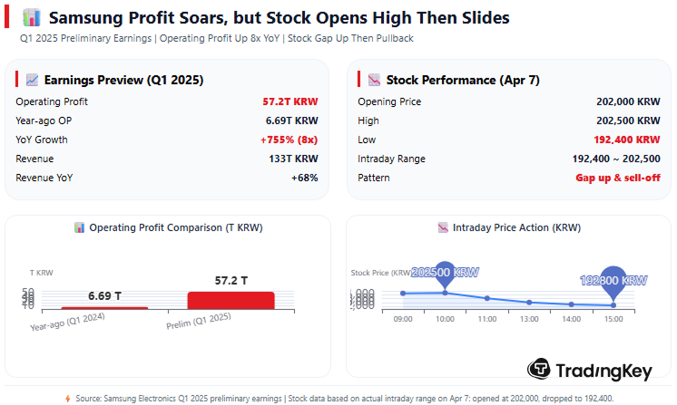Click the chart icon next to Earnings Preview
The width and height of the screenshot is (677, 405).
[32, 80]
